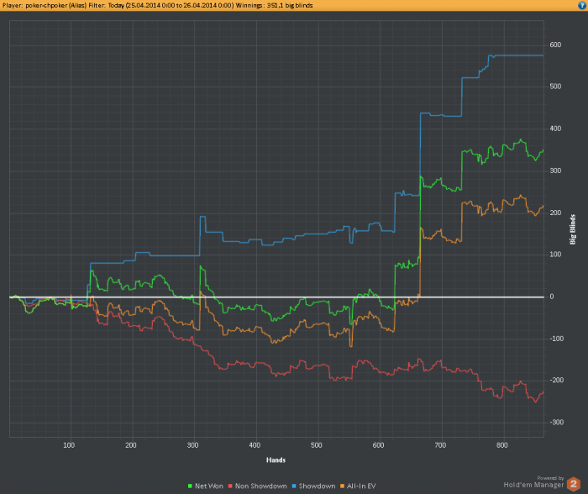
Task: Click the x-axis label 400
Action: tap(255, 445)
